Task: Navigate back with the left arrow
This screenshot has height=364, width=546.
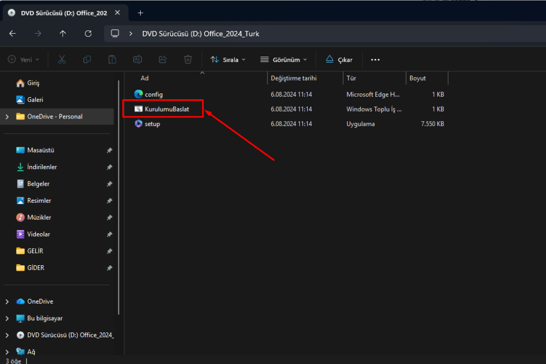Action: pos(13,34)
